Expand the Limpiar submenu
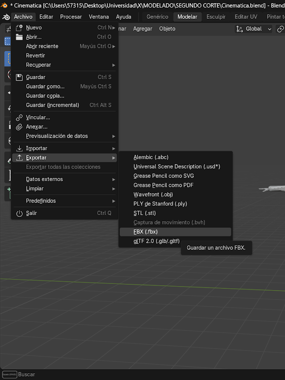 pyautogui.click(x=65, y=189)
